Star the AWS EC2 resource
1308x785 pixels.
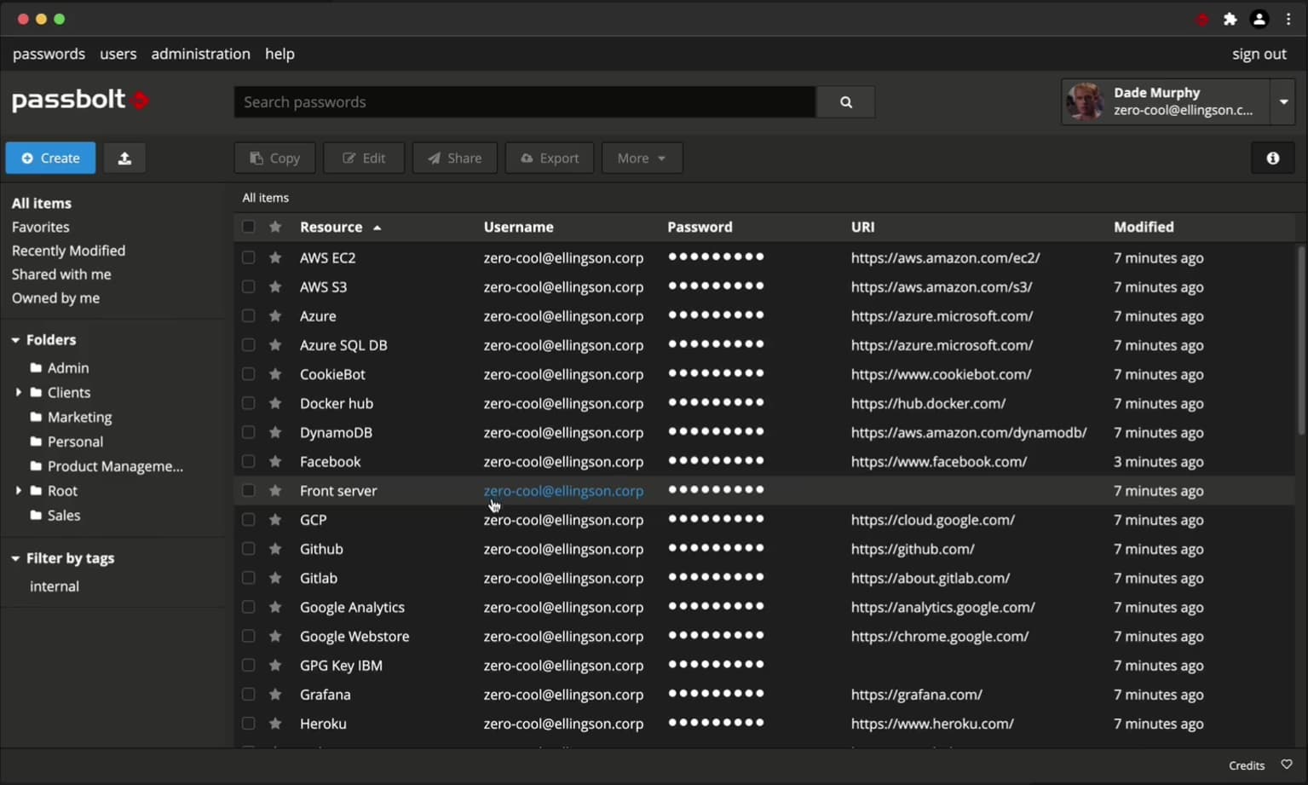coord(275,257)
